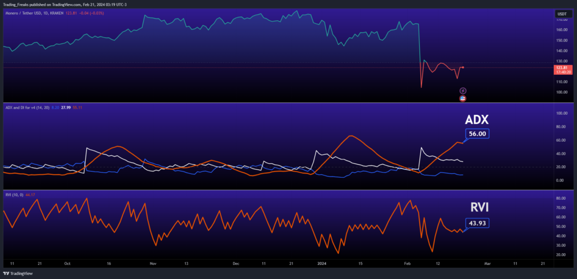Click the purple lightning bolt event icon
Viewport: 577px width, 279px height.
(x=463, y=91)
